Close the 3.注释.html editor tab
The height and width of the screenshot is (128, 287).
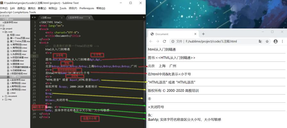click(x=62, y=18)
